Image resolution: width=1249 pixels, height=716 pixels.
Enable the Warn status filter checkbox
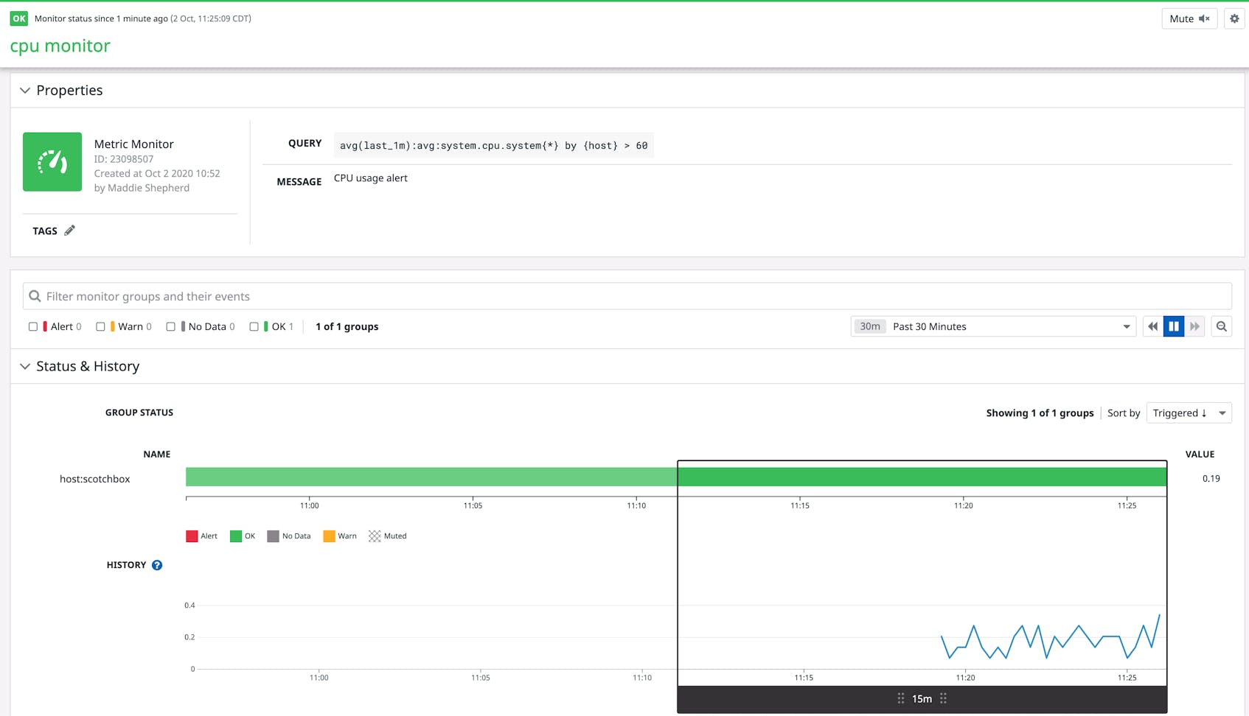(101, 326)
